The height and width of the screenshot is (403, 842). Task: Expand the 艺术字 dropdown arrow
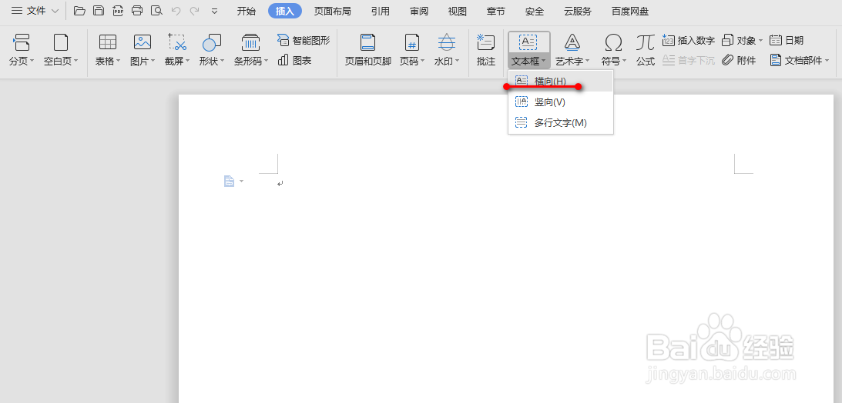click(587, 61)
